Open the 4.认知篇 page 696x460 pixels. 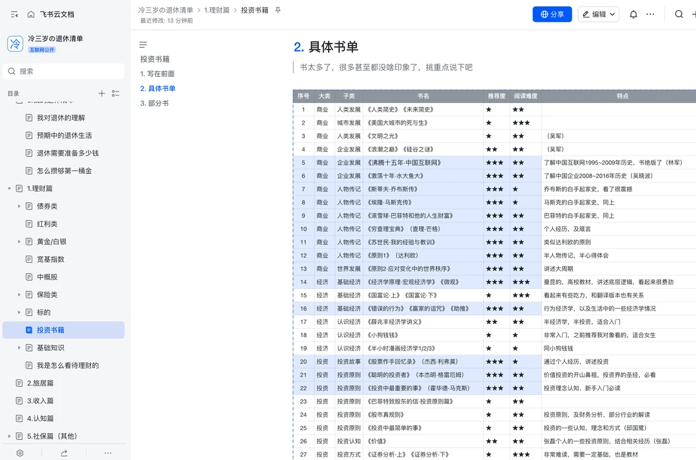[x=40, y=418]
